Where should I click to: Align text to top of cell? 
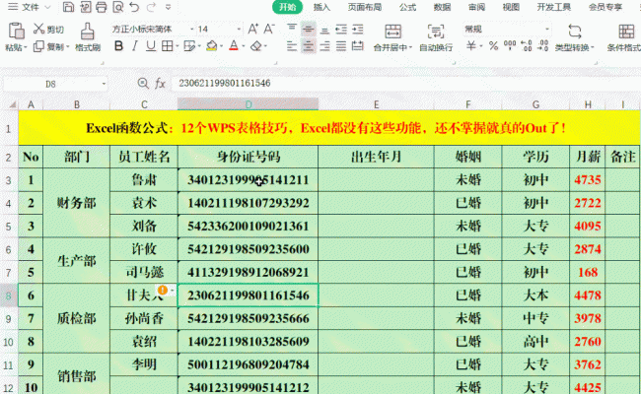click(x=292, y=29)
